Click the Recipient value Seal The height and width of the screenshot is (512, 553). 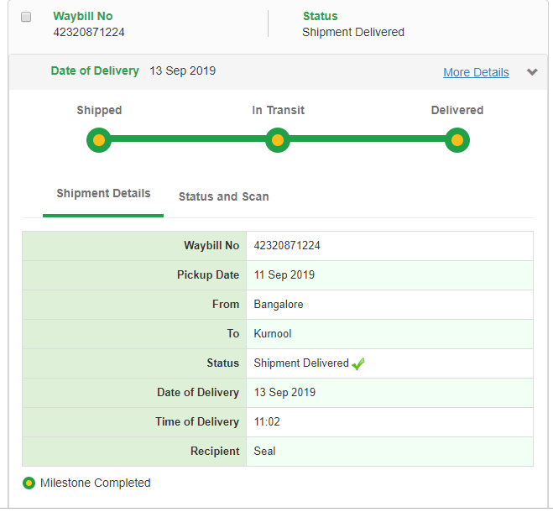(x=265, y=452)
